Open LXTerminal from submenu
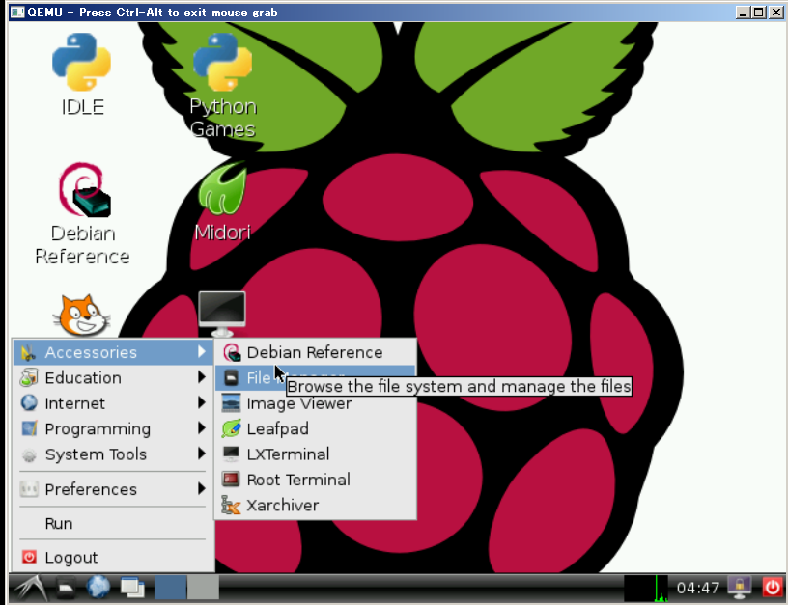The height and width of the screenshot is (605, 788). (x=316, y=454)
